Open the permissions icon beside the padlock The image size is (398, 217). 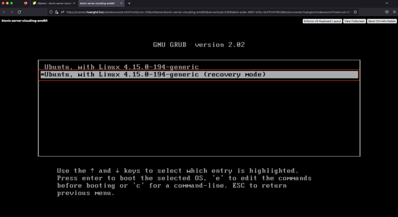tap(63, 12)
